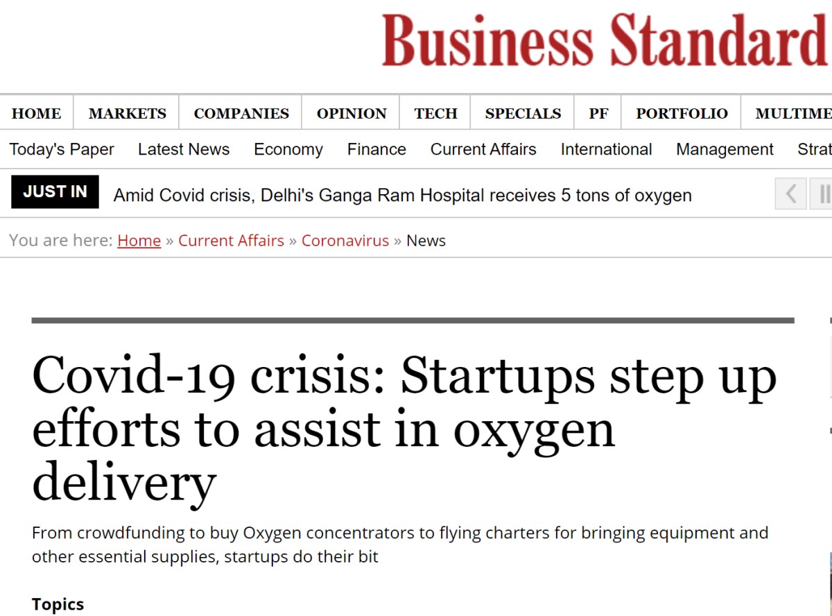Open the SPECIALS section

(x=523, y=114)
